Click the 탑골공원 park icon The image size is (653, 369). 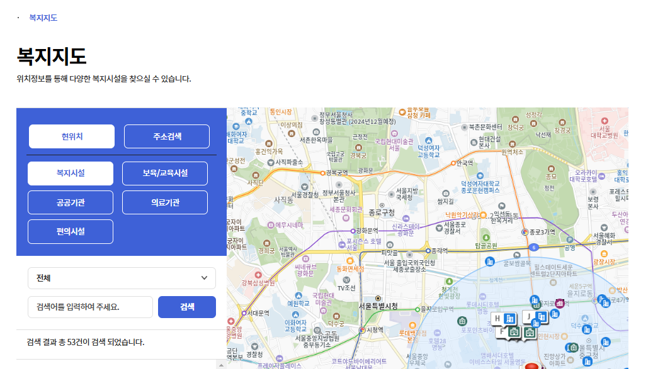[x=486, y=238]
